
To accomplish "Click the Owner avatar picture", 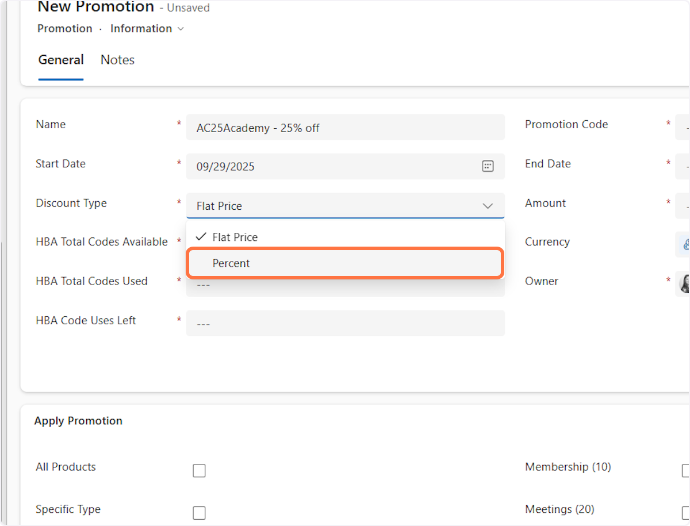I will (x=685, y=283).
